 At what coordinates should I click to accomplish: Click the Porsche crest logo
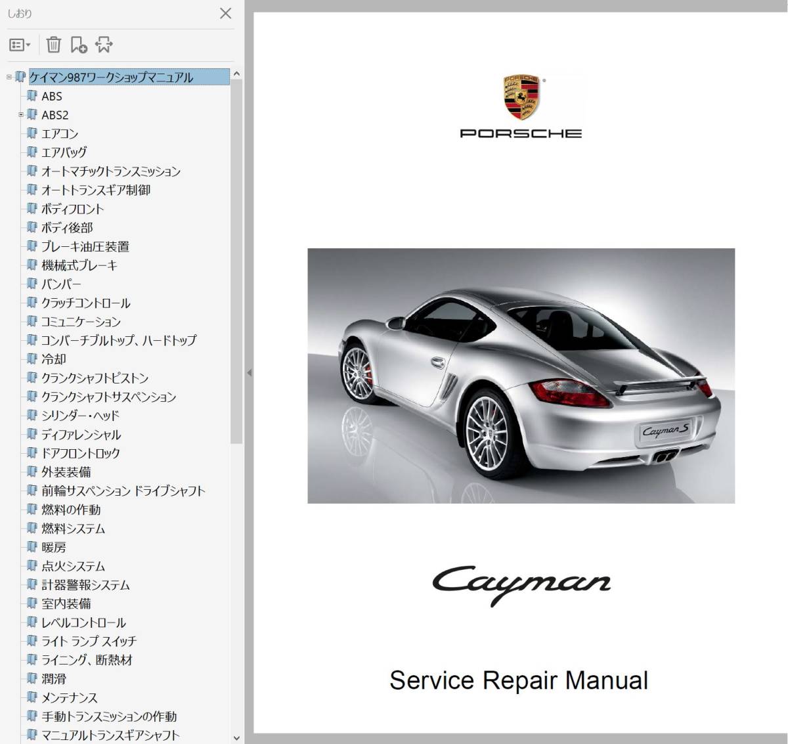pyautogui.click(x=521, y=97)
